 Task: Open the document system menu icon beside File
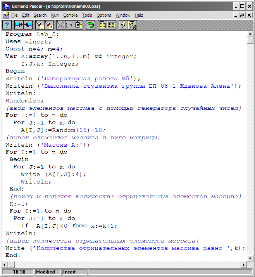6,16
